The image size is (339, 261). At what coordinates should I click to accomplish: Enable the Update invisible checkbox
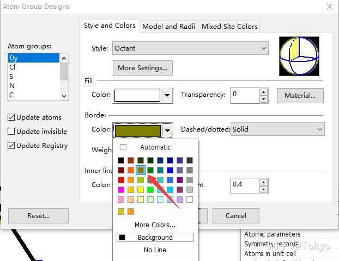(x=11, y=132)
